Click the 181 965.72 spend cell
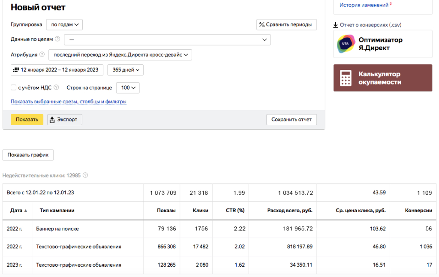 click(x=298, y=229)
